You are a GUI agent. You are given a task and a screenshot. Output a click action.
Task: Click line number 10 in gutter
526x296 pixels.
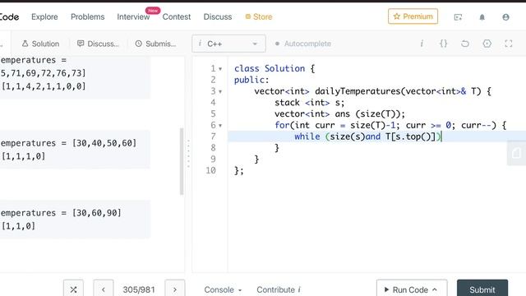[211, 170]
